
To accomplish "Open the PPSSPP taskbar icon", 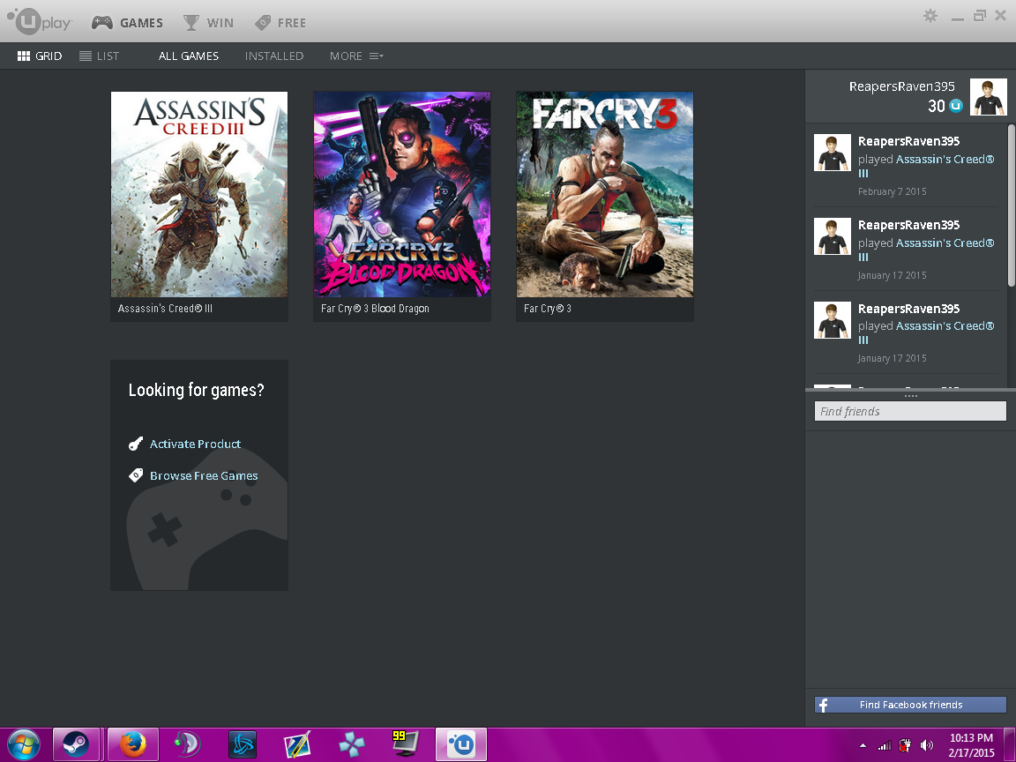I will (x=351, y=745).
